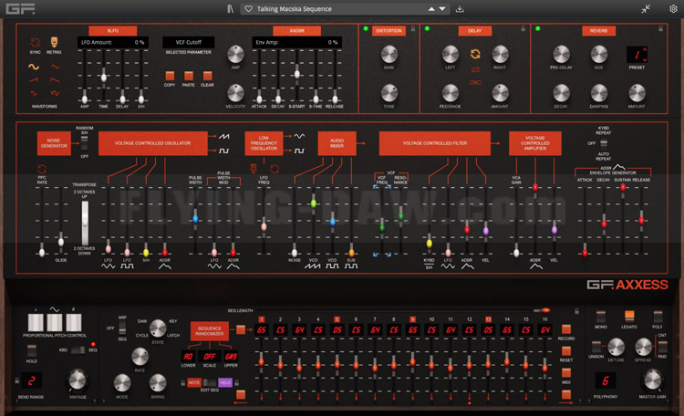Click the Bend Range lock icon
Viewport: 684px width, 416px height.
(17, 380)
